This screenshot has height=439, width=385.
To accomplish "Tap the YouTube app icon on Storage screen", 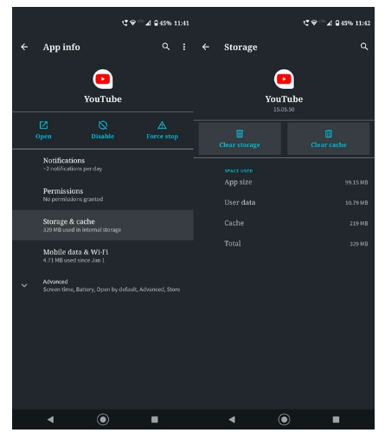I will (x=284, y=80).
